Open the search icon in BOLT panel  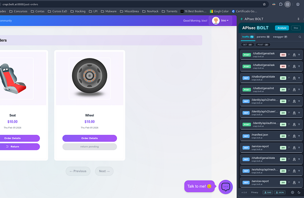tap(300, 37)
